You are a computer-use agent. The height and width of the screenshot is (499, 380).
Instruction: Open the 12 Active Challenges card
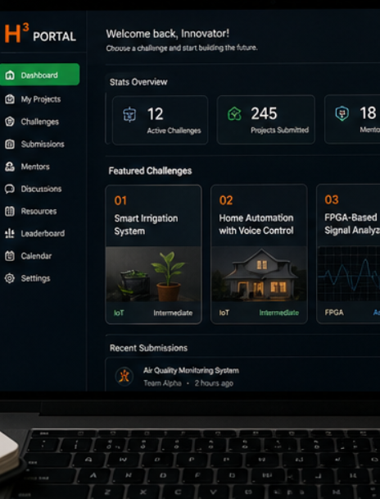pyautogui.click(x=160, y=121)
